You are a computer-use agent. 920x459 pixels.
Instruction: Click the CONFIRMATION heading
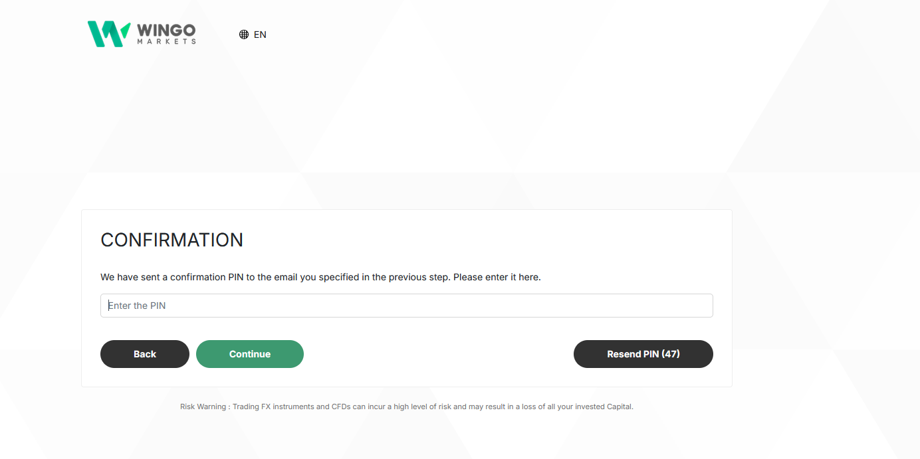pos(172,240)
